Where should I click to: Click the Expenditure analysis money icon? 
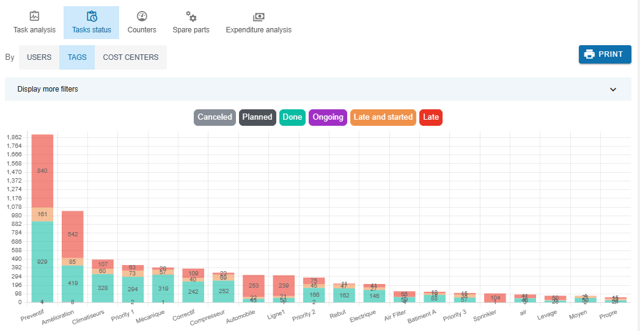click(x=259, y=16)
